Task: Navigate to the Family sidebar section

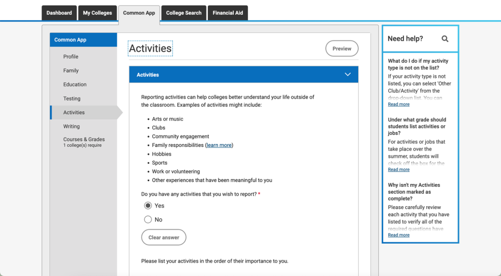Action: (x=71, y=71)
